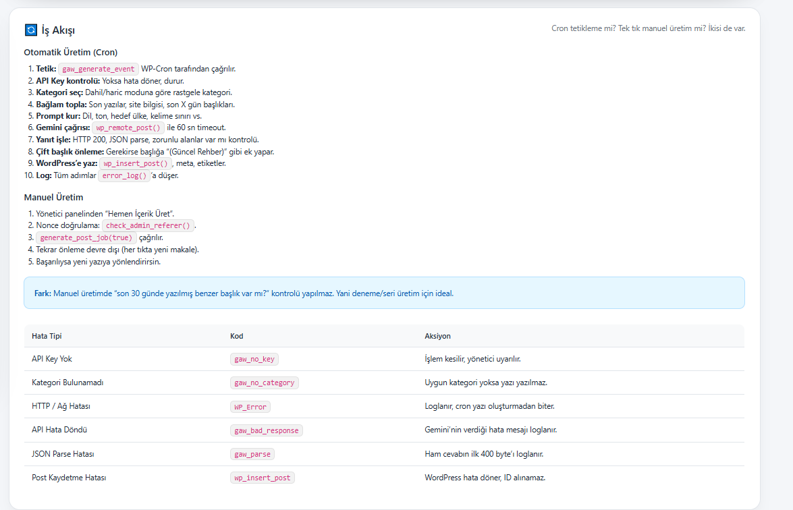This screenshot has width=793, height=510.
Task: Click the gaw_generate_event code tag
Action: 98,69
